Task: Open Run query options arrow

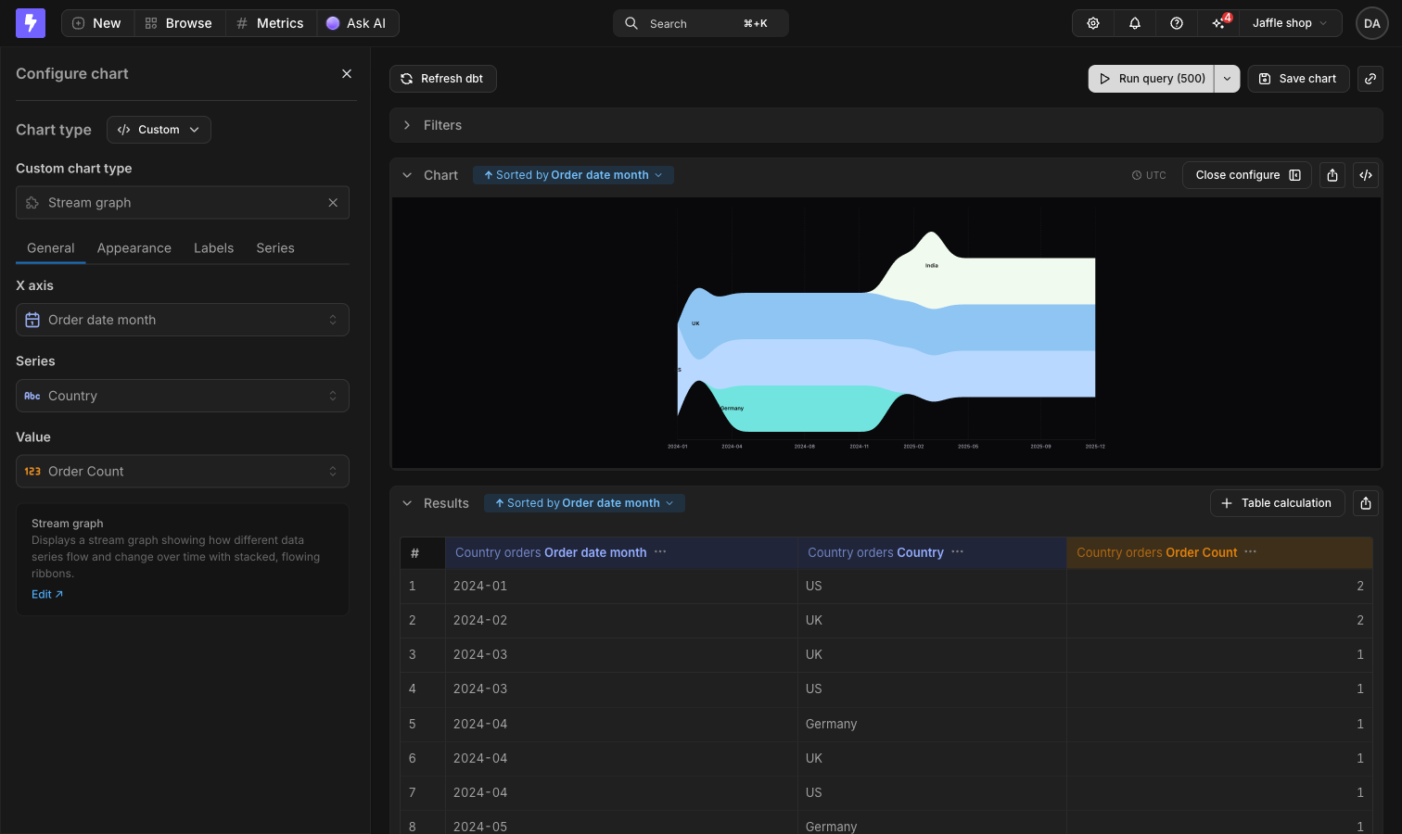Action: pos(1227,79)
